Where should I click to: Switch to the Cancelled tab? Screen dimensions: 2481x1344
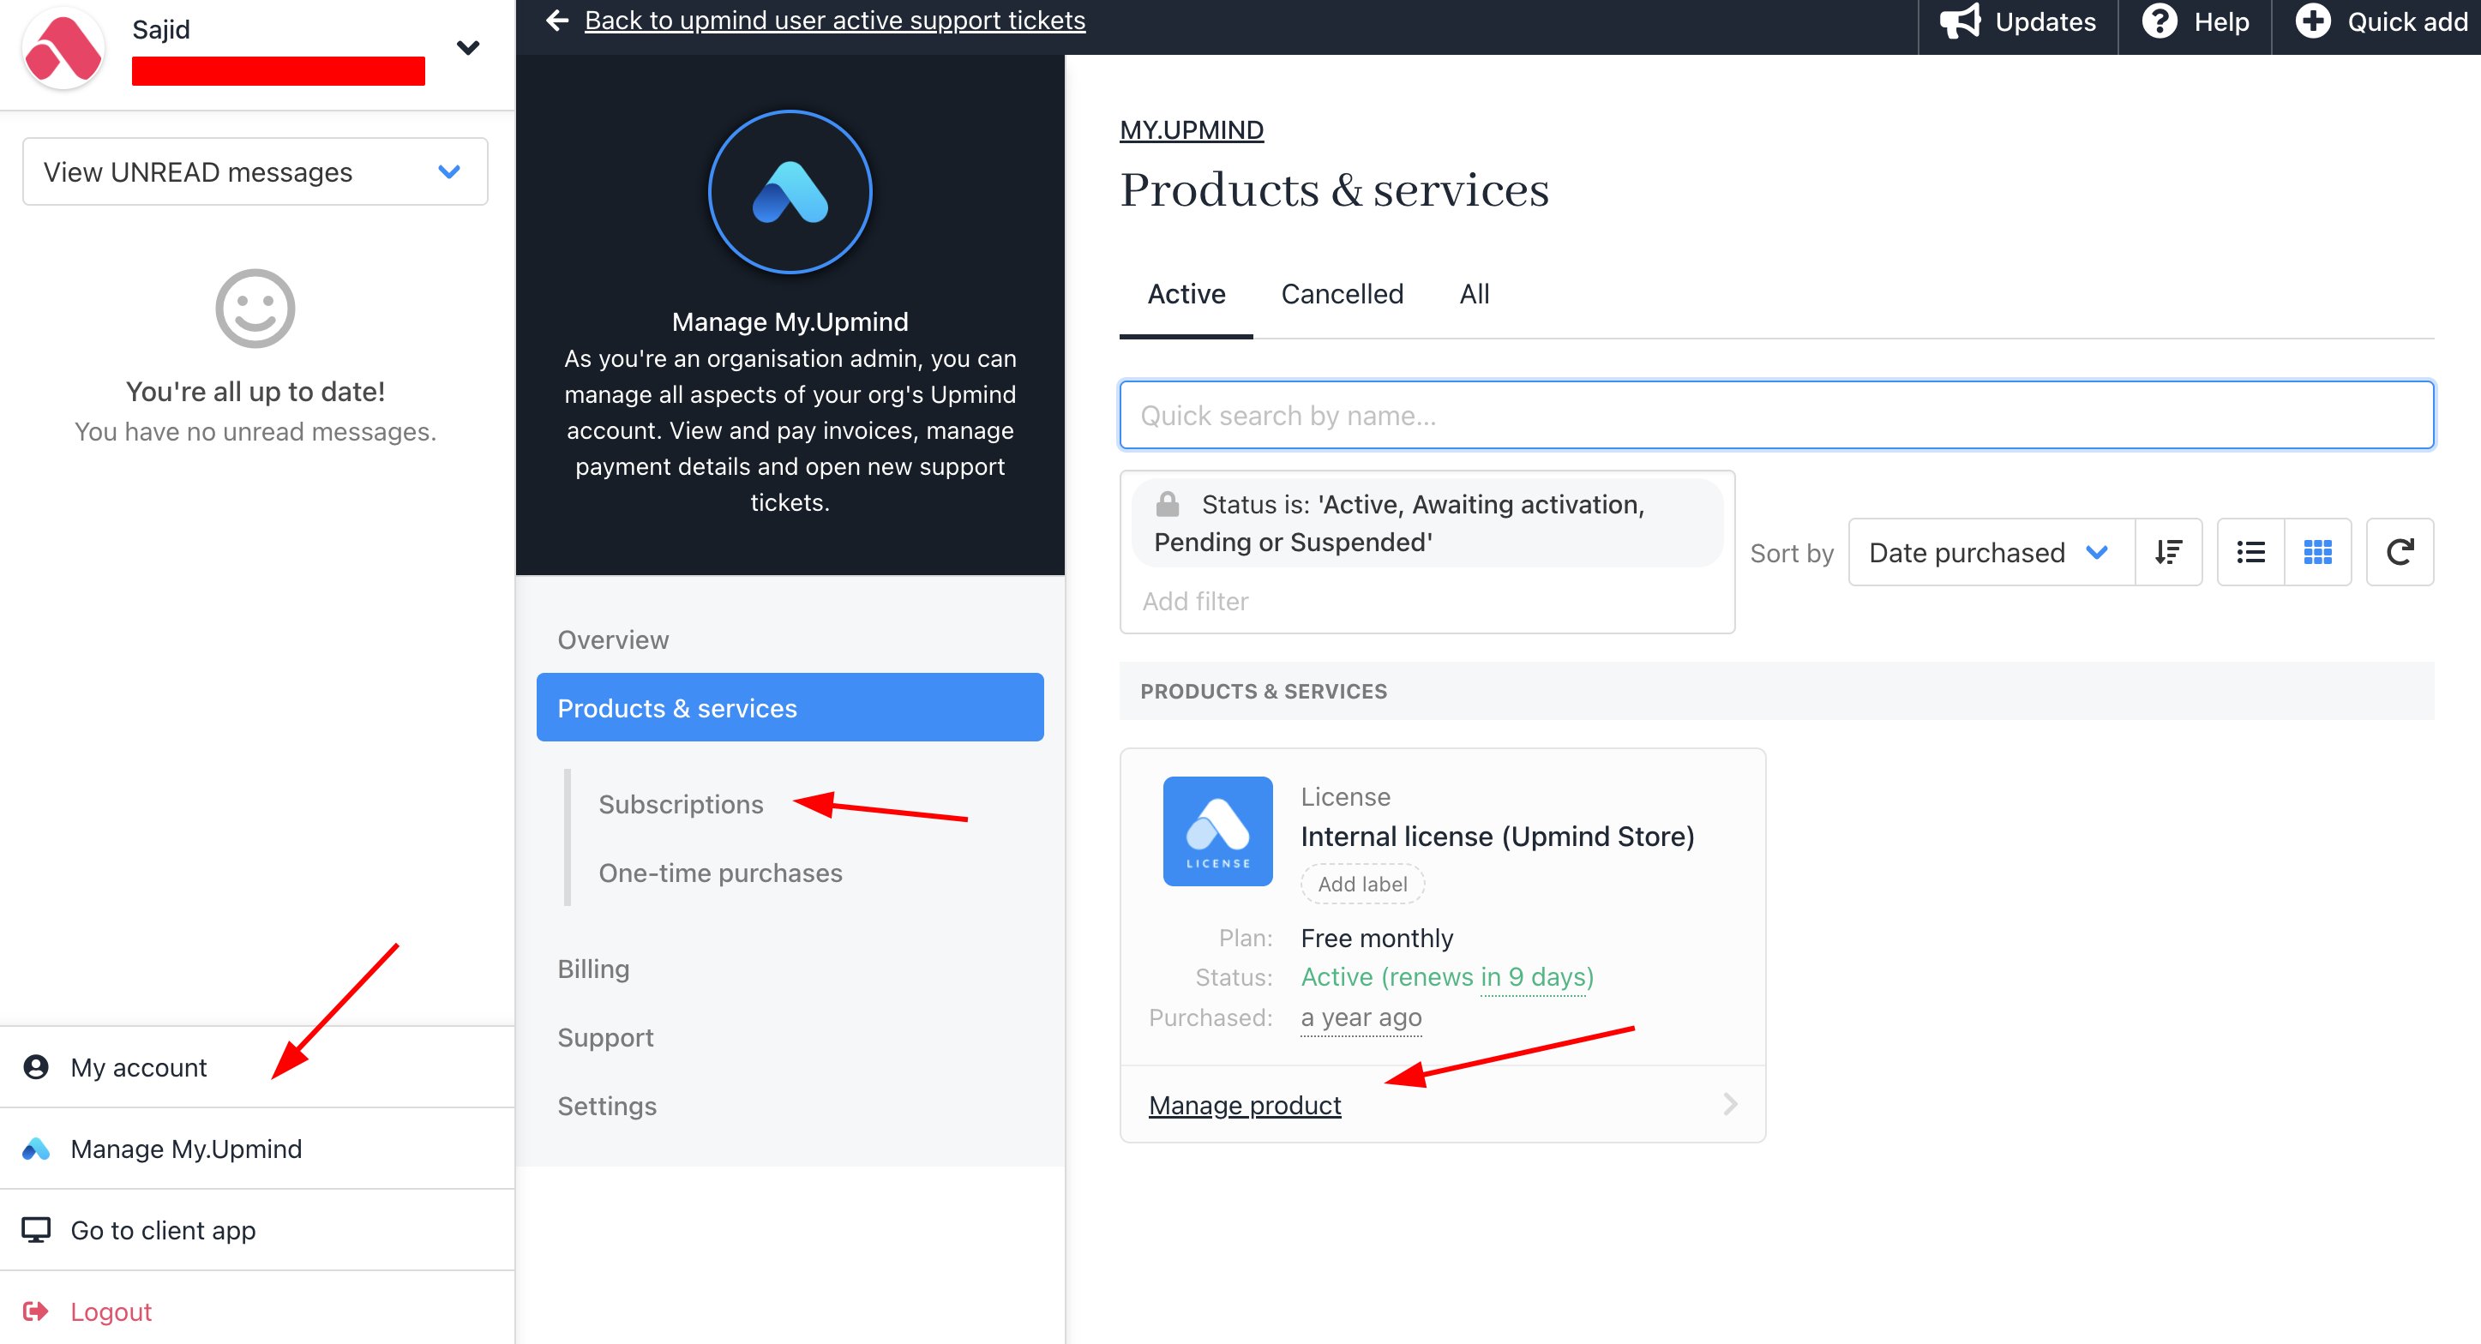coord(1342,295)
